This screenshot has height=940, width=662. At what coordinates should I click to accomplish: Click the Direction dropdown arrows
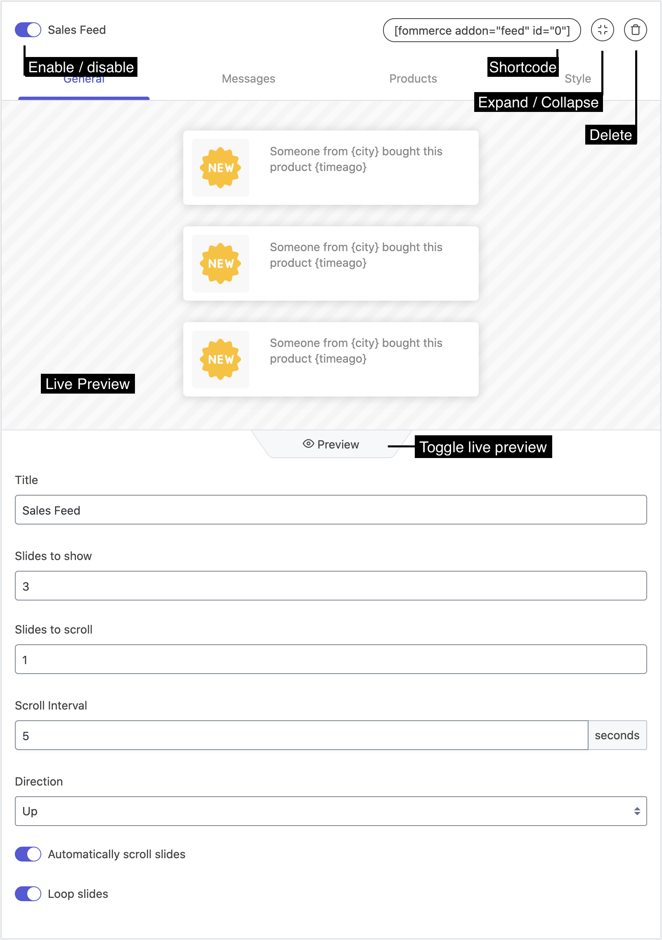637,811
